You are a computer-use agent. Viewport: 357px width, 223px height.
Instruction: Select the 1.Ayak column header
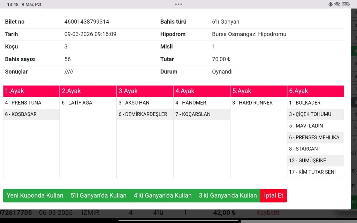31,91
